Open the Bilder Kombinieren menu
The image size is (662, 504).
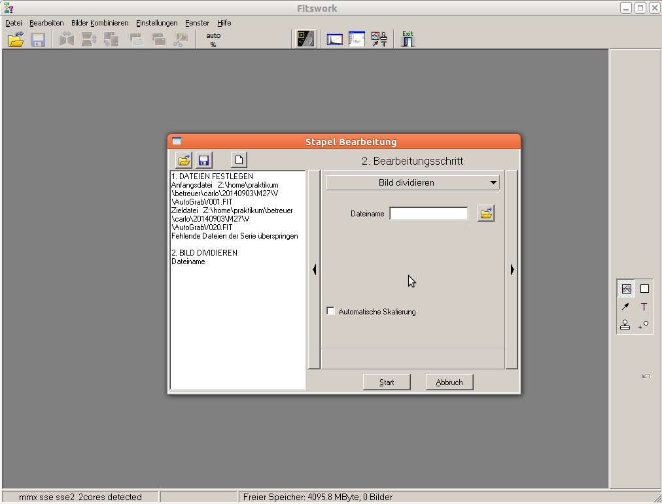(x=99, y=23)
